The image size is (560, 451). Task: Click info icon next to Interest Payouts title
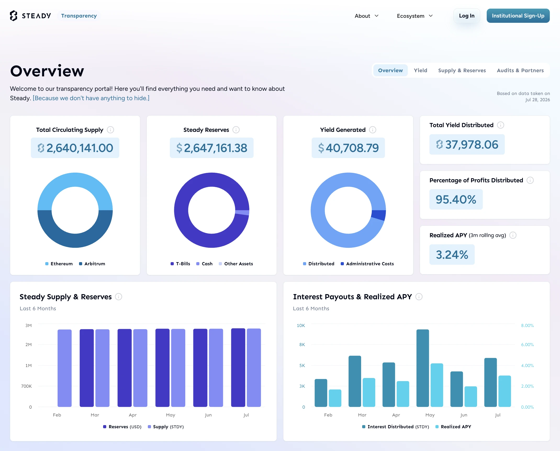(x=419, y=297)
